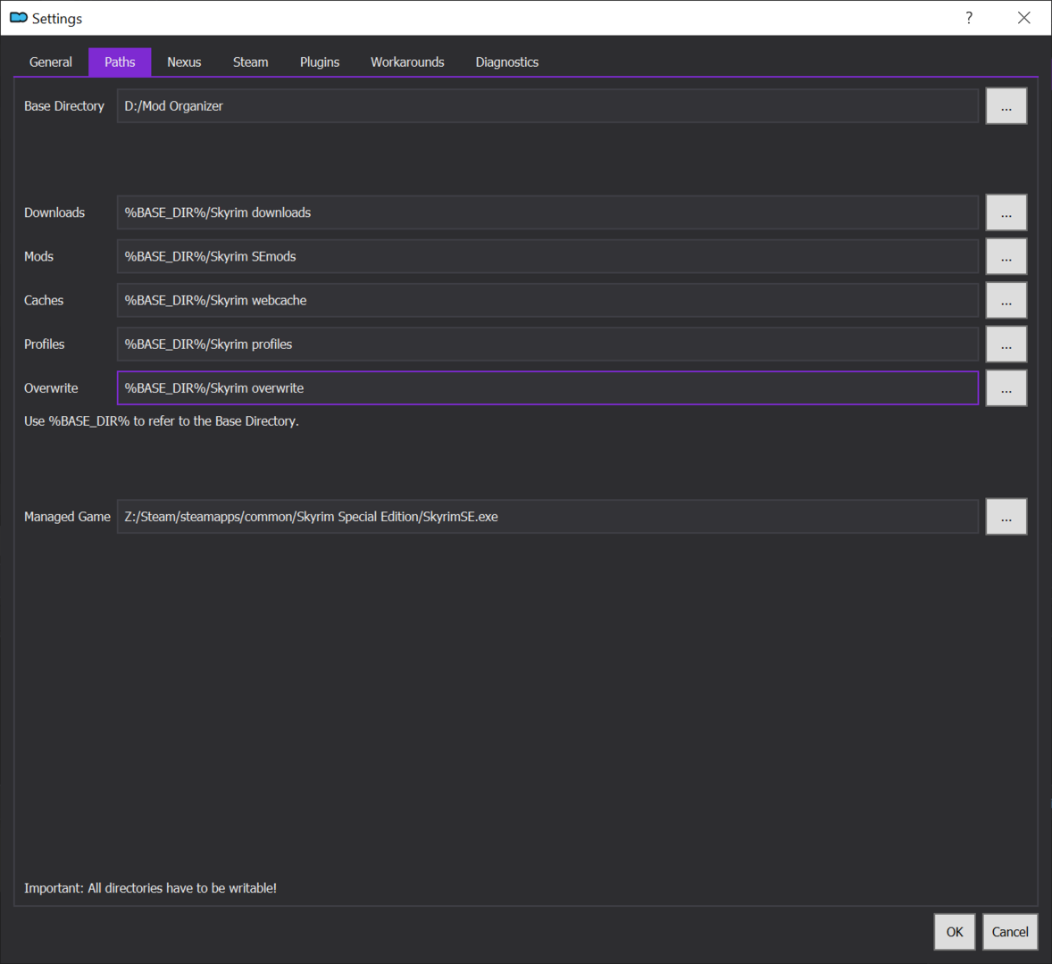Click the Base Directory path field
The image size is (1052, 964).
tap(547, 106)
